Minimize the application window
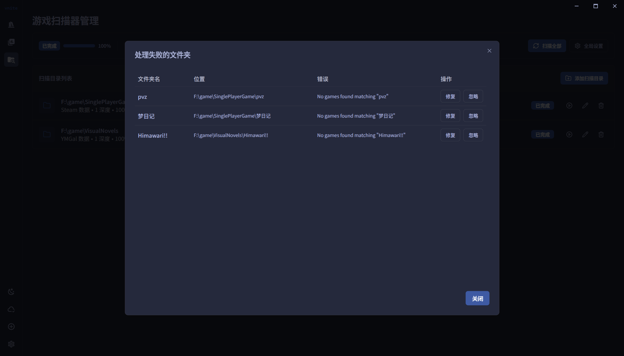This screenshot has width=624, height=356. click(576, 6)
